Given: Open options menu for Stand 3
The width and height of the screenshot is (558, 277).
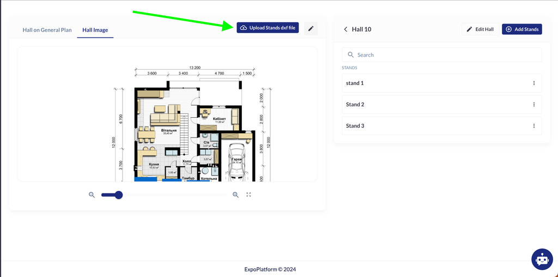Looking at the screenshot, I should [533, 126].
